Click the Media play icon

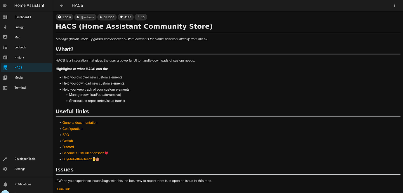point(5,78)
